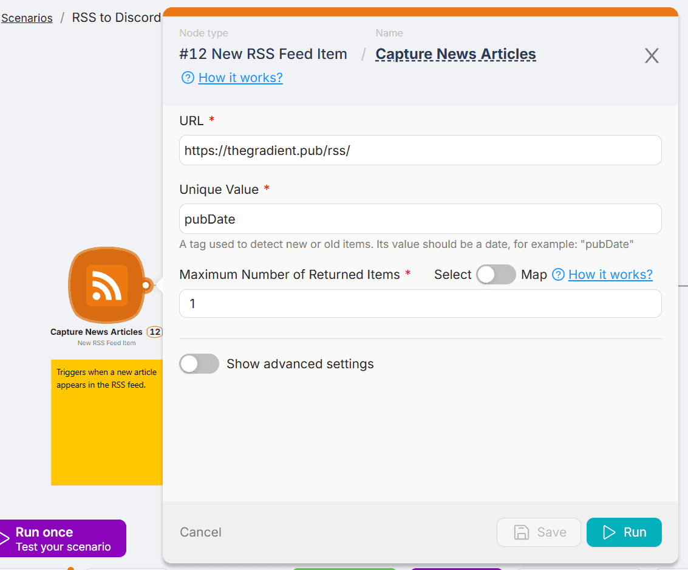Click the question mark icon below the node type
The width and height of the screenshot is (688, 570).
click(188, 78)
